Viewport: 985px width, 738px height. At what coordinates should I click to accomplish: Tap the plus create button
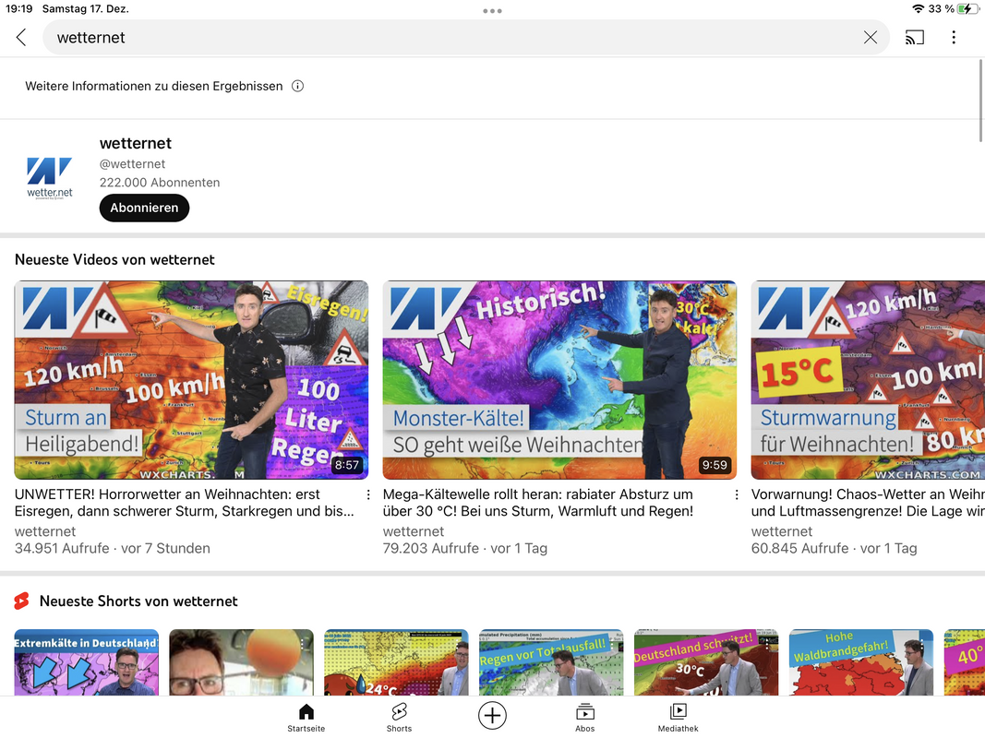click(493, 716)
